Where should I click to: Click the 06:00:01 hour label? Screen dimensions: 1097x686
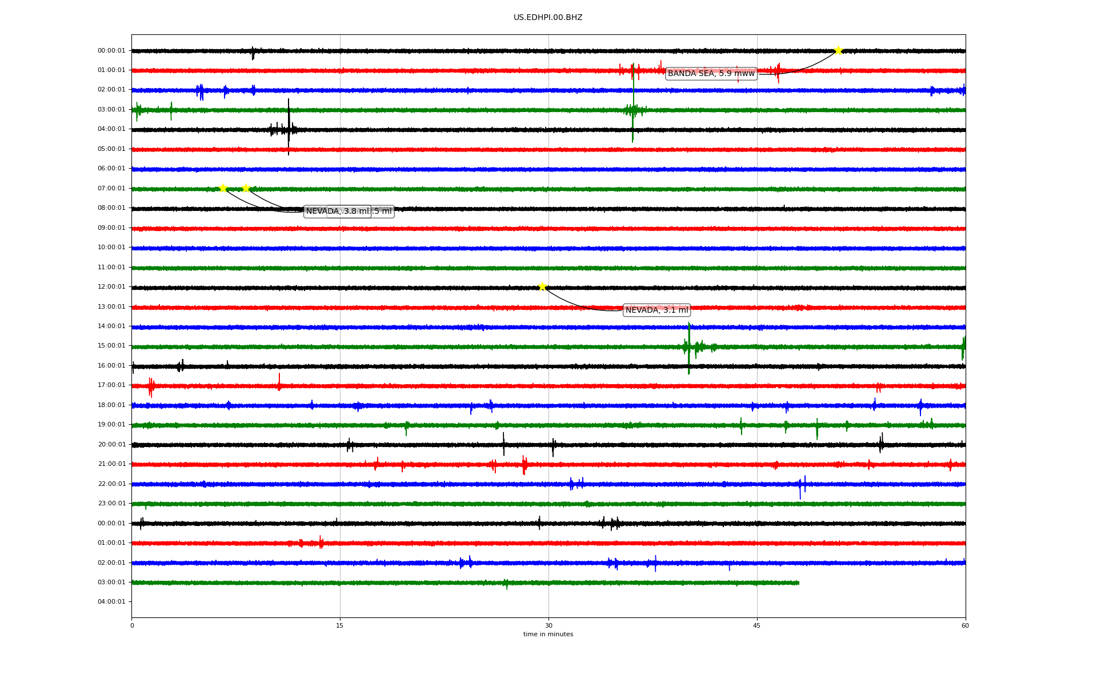pos(111,169)
